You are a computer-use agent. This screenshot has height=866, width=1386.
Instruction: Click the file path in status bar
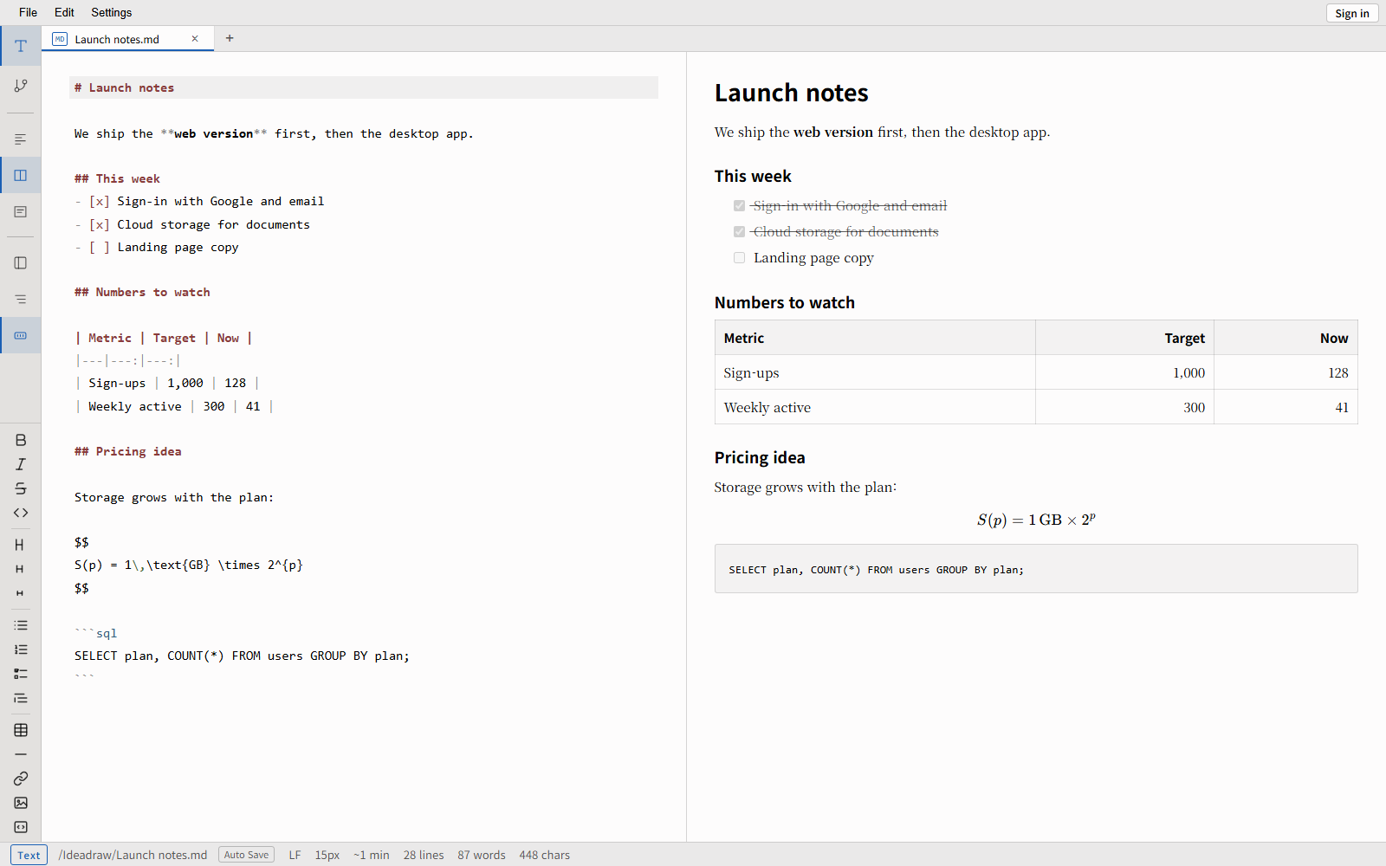pyautogui.click(x=133, y=855)
